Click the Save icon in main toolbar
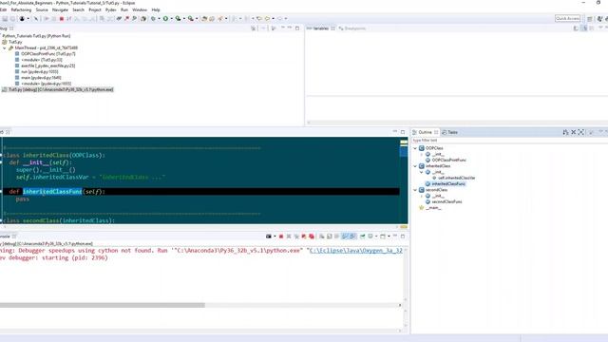The width and height of the screenshot is (608, 342). click(x=5, y=19)
